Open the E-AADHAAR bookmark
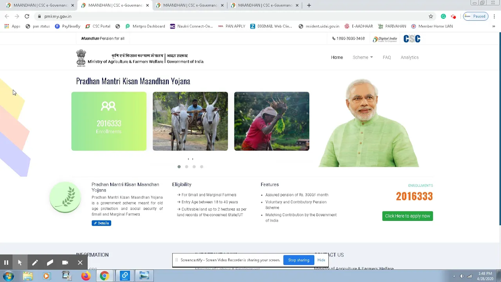The image size is (501, 282). click(x=359, y=26)
